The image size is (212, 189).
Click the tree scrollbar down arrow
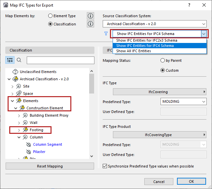[x=91, y=156]
